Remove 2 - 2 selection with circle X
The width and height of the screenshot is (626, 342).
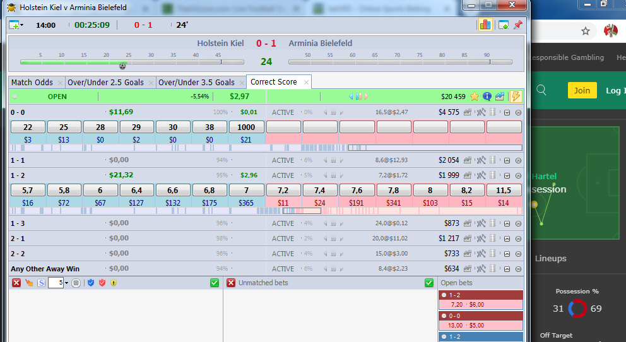point(518,254)
